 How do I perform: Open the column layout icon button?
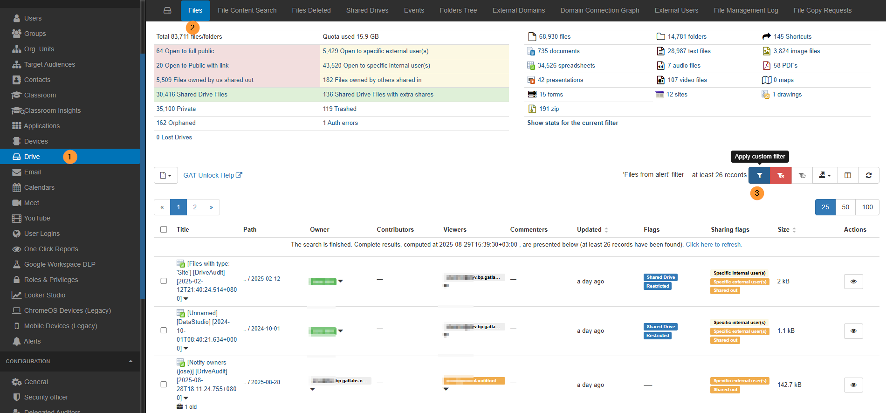click(x=847, y=175)
